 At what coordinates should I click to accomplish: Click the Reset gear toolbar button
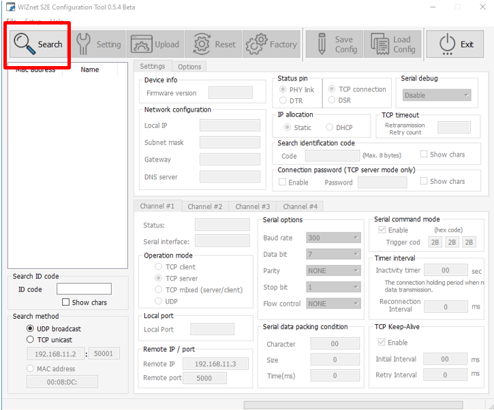pos(213,44)
